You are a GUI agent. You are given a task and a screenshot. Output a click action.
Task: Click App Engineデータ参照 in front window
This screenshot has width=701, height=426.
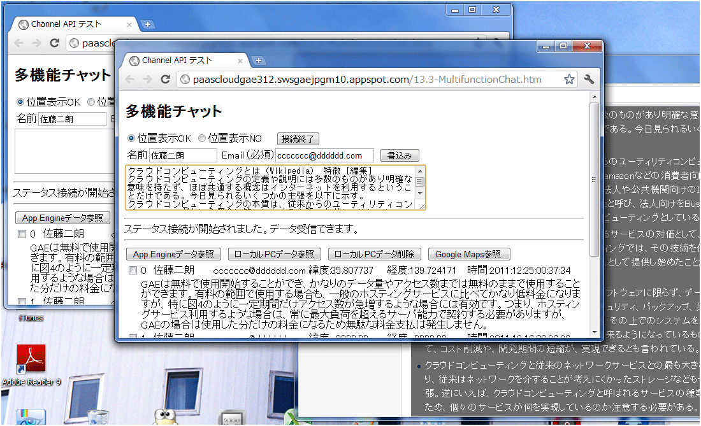(x=173, y=254)
